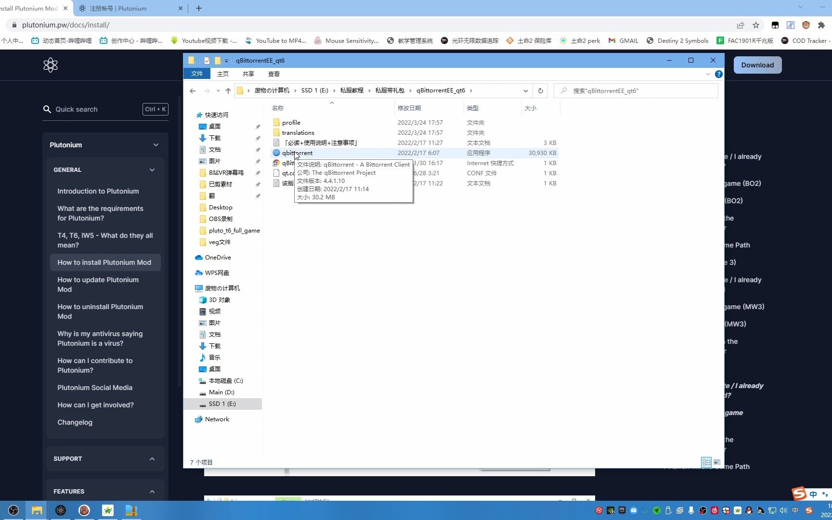Click SSD 1 (E:) in breadcrumb path

pos(315,91)
